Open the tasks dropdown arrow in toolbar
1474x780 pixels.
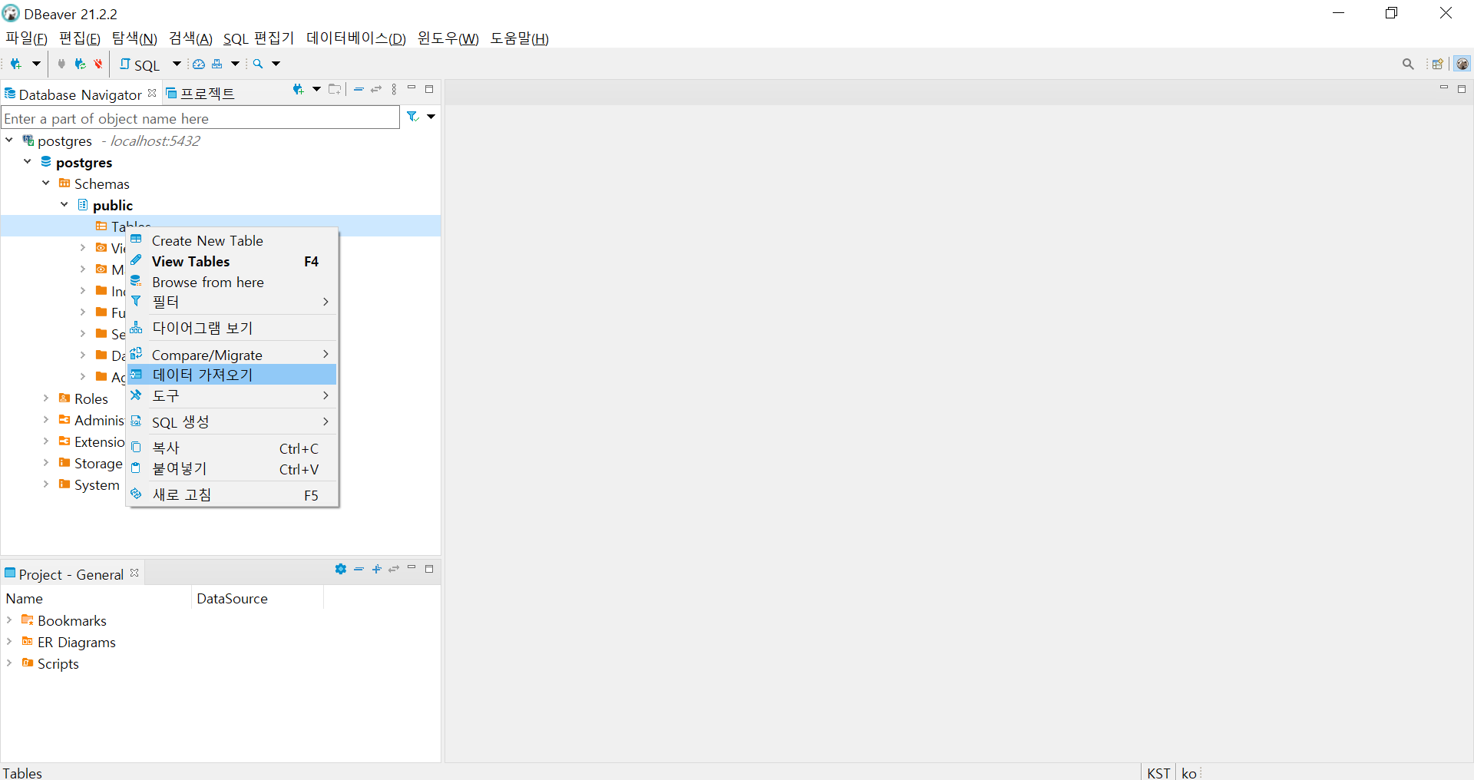(x=236, y=64)
